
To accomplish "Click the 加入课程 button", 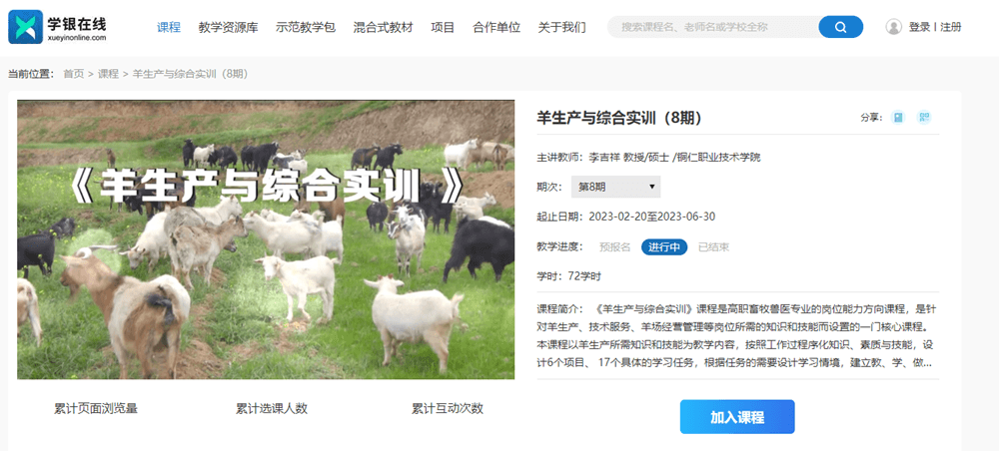I will (737, 417).
